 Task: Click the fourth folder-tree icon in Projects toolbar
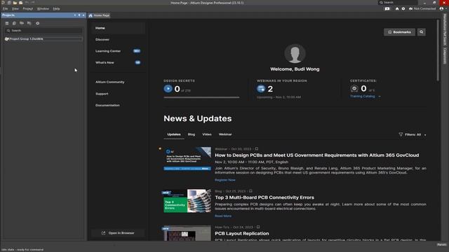[x=29, y=23]
